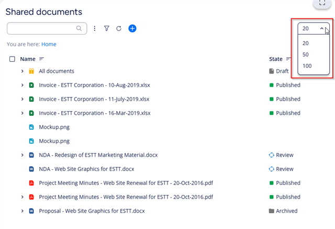The width and height of the screenshot is (335, 229).
Task: Click the fullscreen icon at top right
Action: [322, 3]
